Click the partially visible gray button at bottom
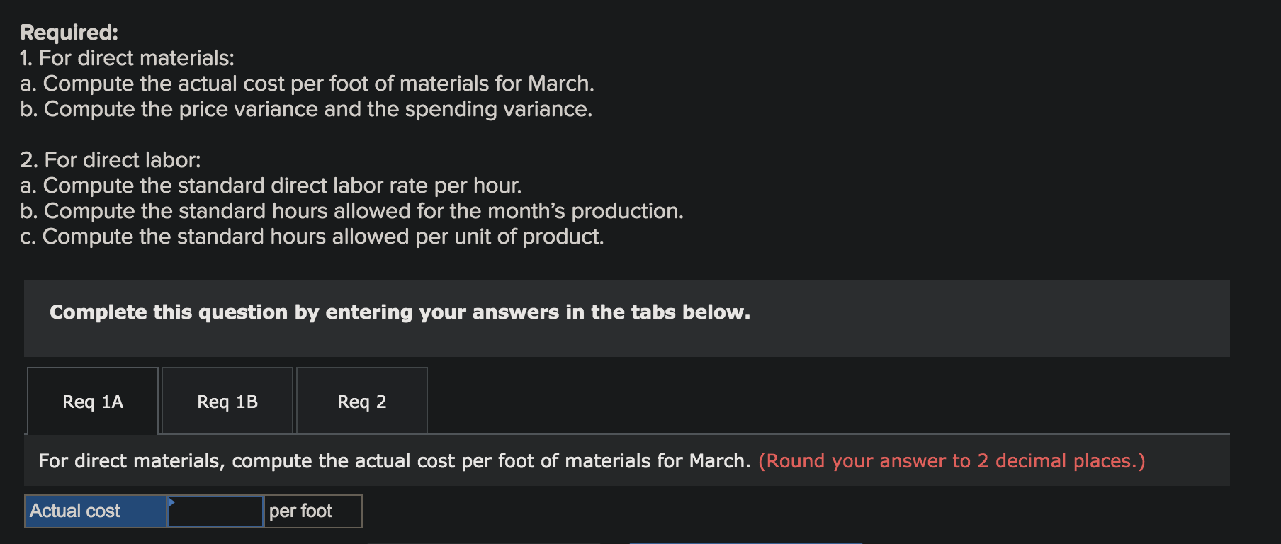 483,542
